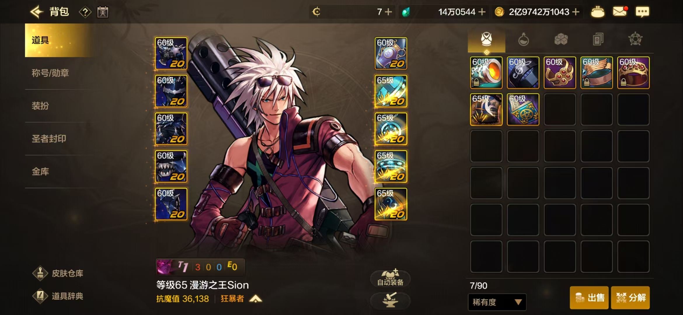Switch to the pentagram star tab

click(x=635, y=39)
